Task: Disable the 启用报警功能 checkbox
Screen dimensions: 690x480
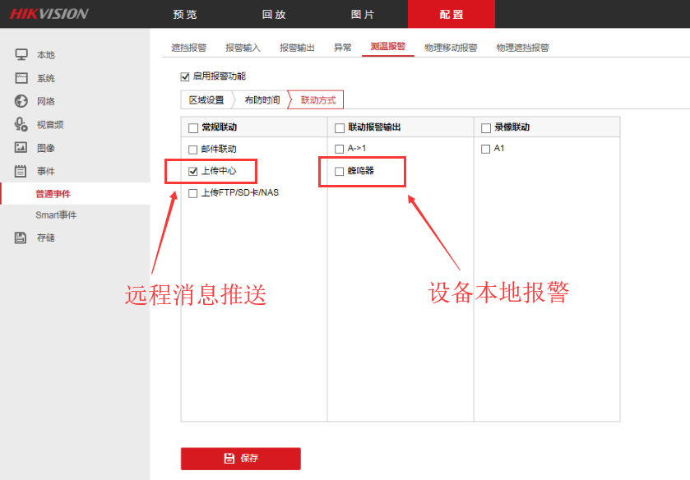Action: [x=185, y=76]
